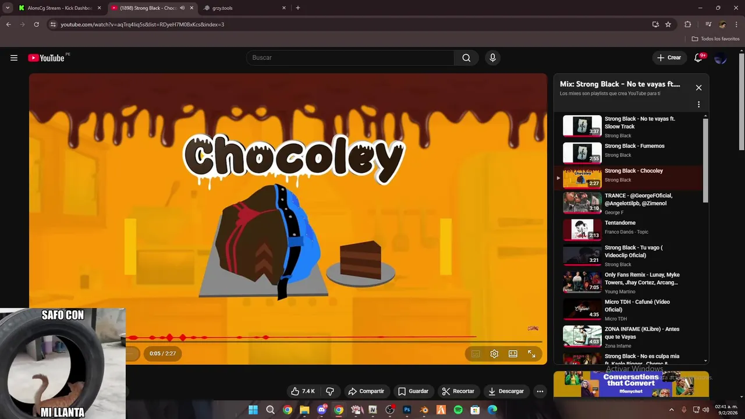Open the YouTube hamburger guide menu
Screen dimensions: 745x419
[x=14, y=58]
